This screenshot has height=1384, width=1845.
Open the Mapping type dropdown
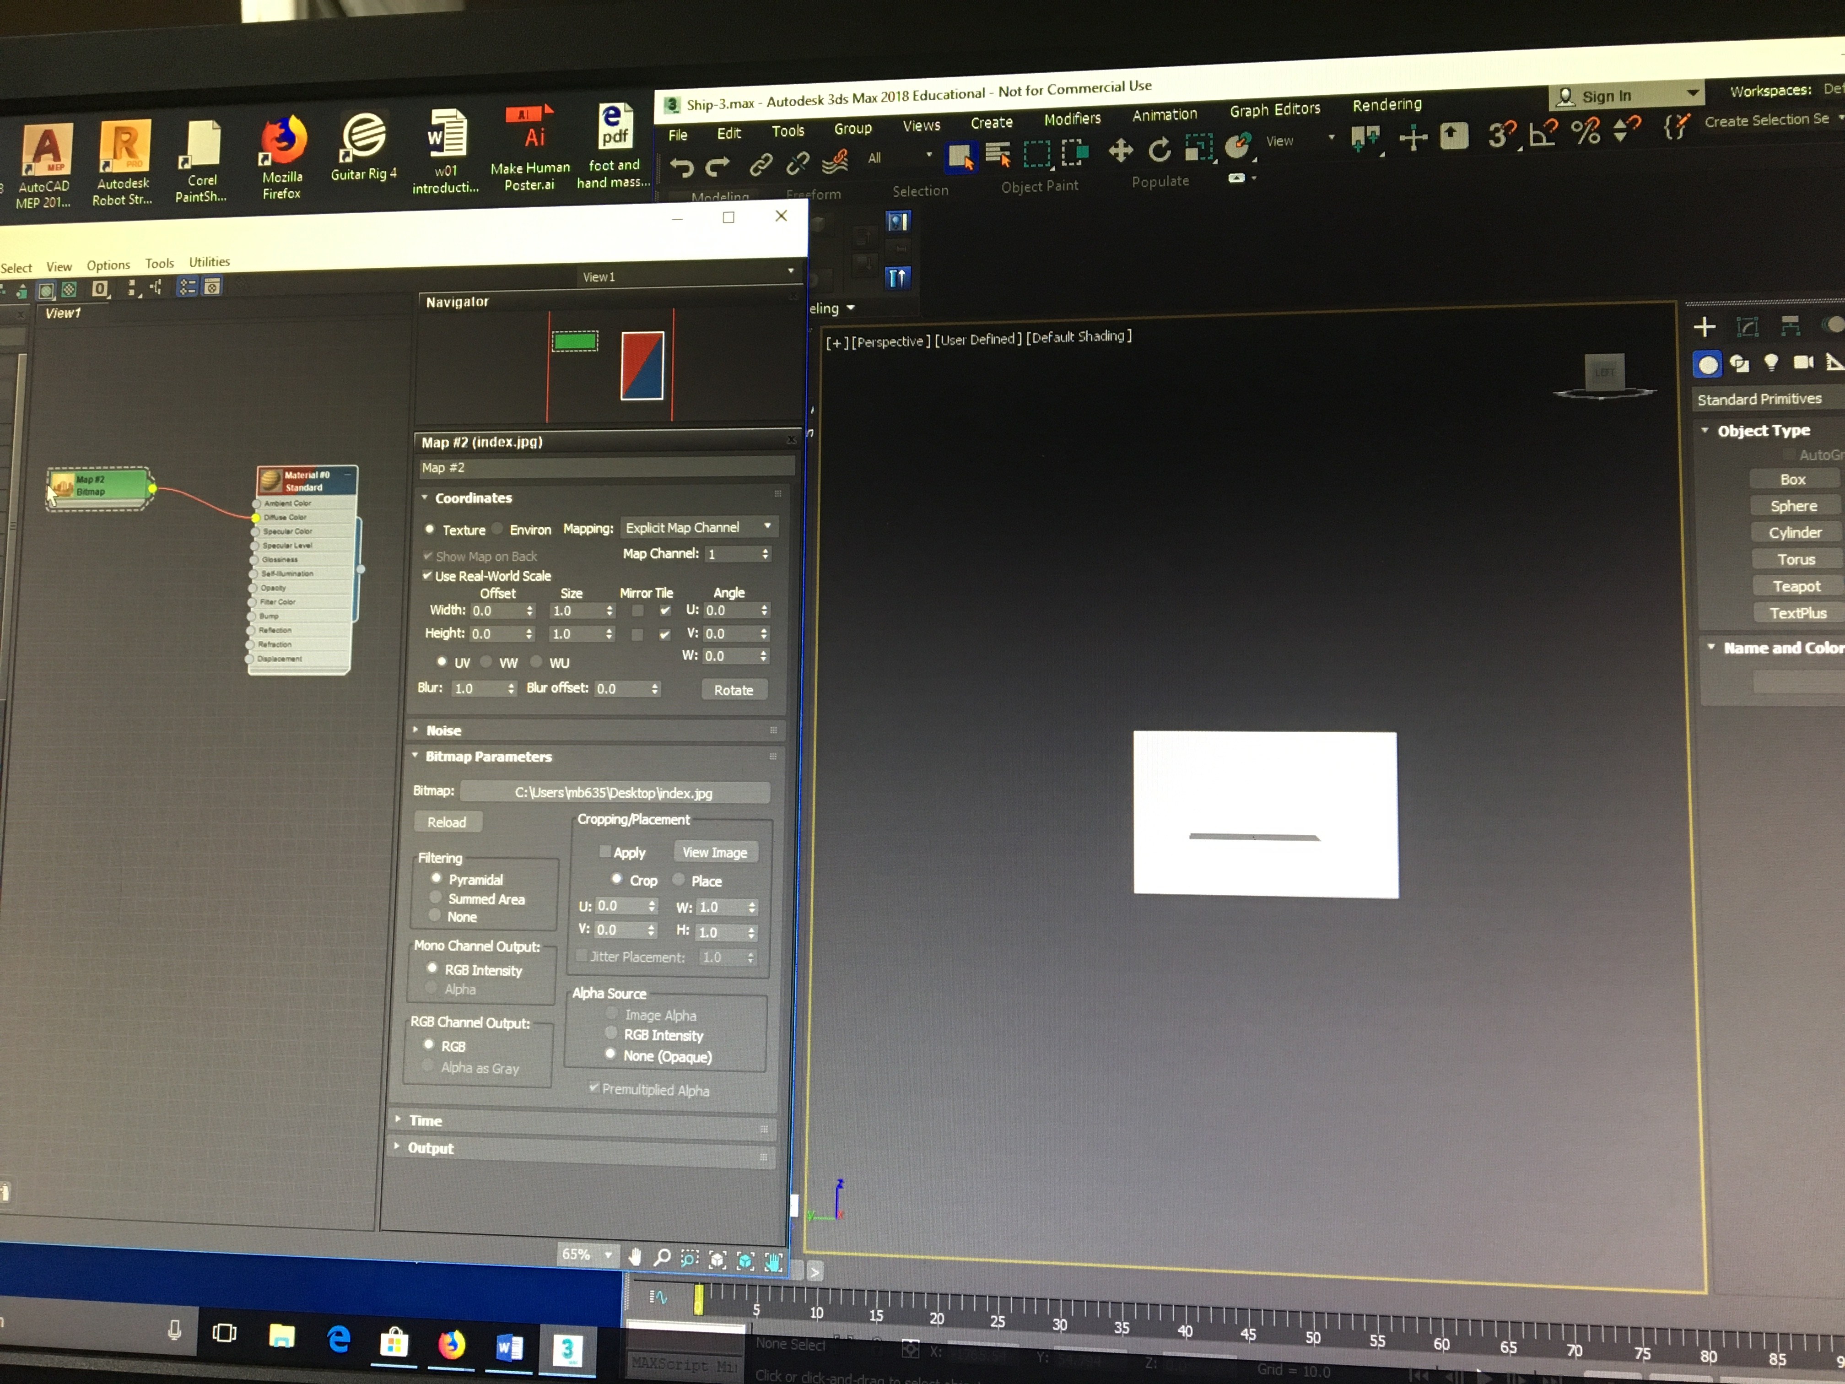[x=699, y=527]
